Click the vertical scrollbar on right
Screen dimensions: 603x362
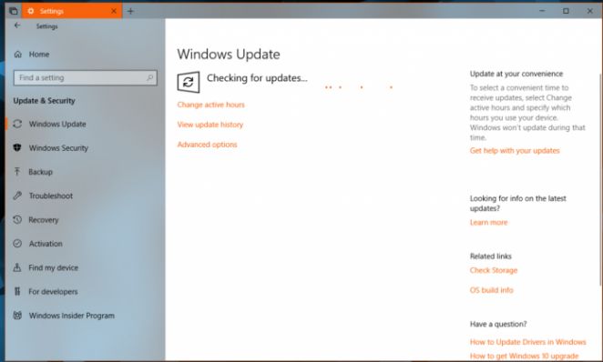600,180
